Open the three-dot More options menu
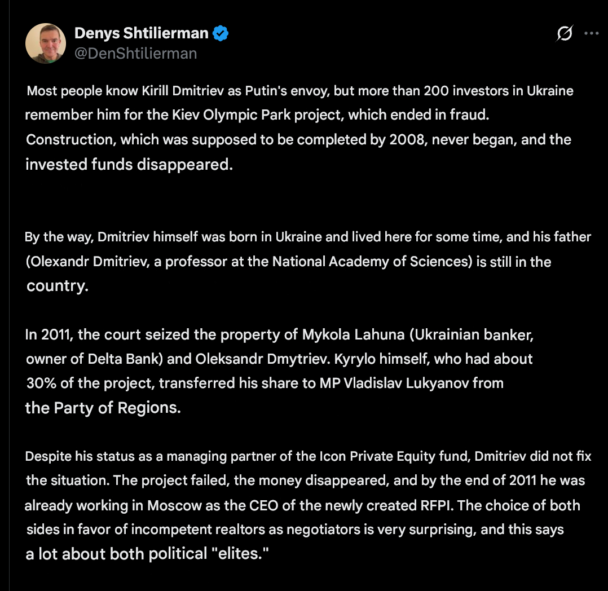This screenshot has width=608, height=591. [591, 33]
